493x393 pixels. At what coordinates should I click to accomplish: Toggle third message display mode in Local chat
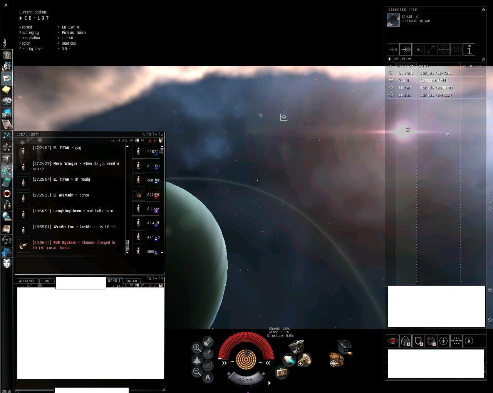[x=142, y=141]
